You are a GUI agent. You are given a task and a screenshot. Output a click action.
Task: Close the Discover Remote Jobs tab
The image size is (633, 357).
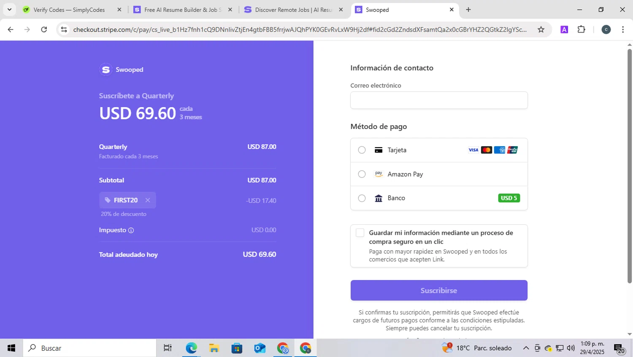click(341, 10)
